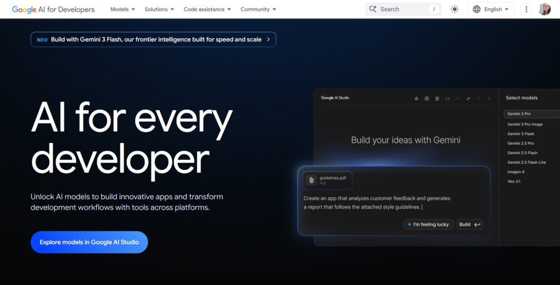Image resolution: width=560 pixels, height=285 pixels.
Task: Toggle the light/dark theme sun icon
Action: tap(454, 9)
